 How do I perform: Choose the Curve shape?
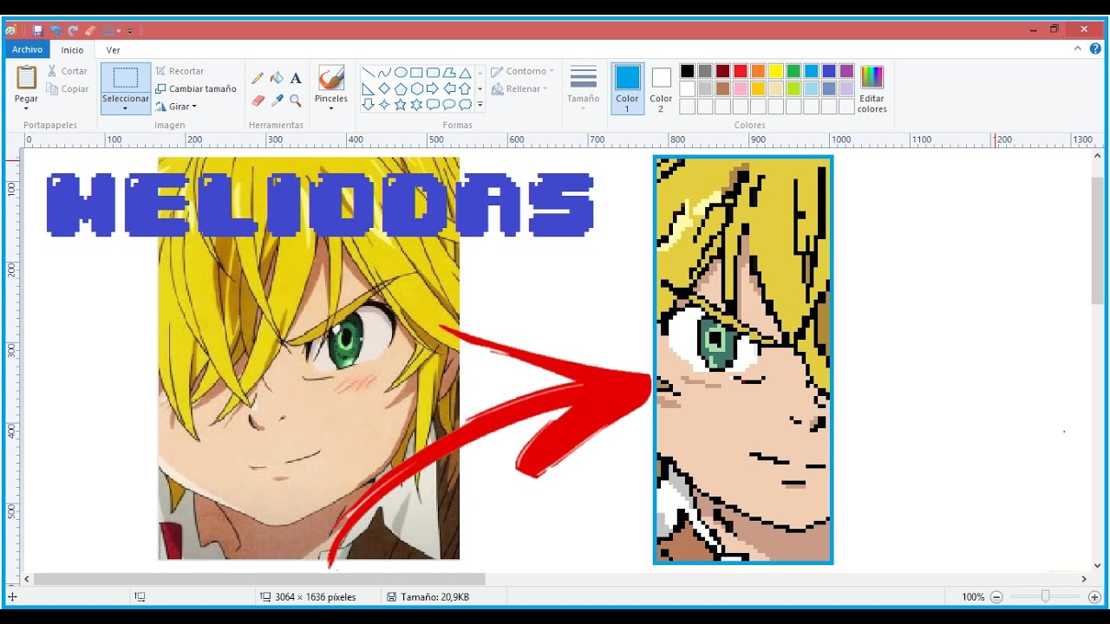click(x=384, y=73)
